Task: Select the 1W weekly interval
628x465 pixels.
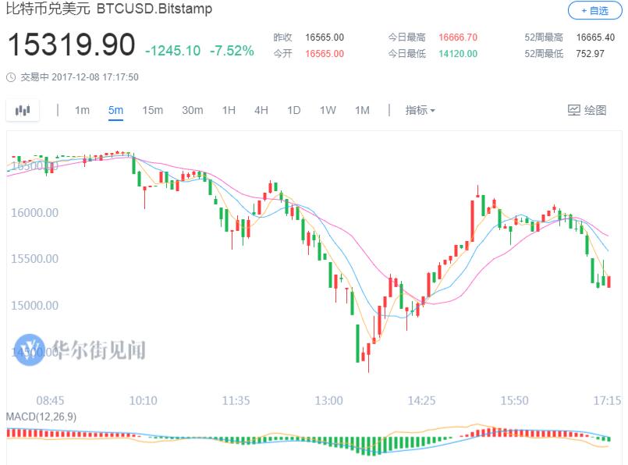Action: [328, 111]
